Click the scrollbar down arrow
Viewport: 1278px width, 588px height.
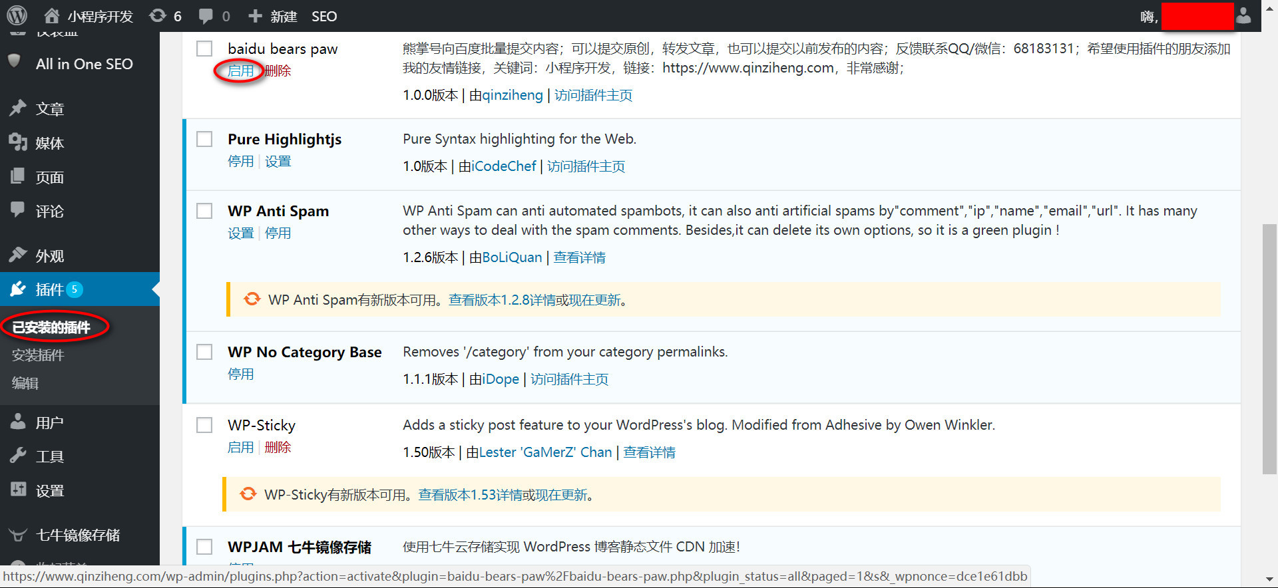pyautogui.click(x=1269, y=579)
